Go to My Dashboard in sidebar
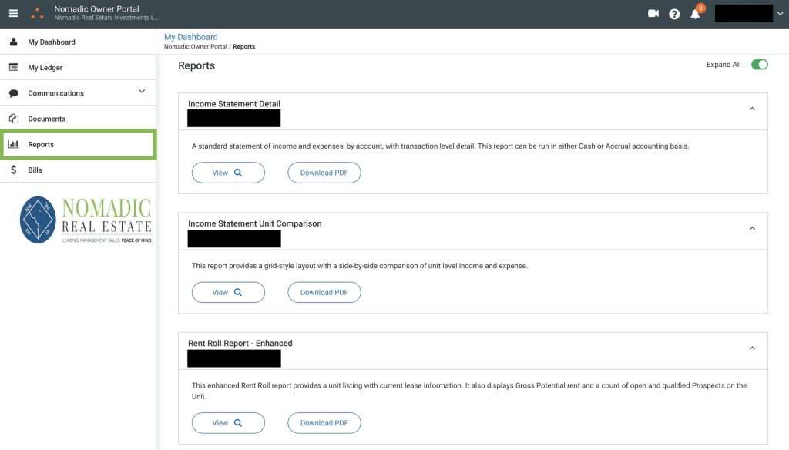The image size is (789, 450). (51, 42)
